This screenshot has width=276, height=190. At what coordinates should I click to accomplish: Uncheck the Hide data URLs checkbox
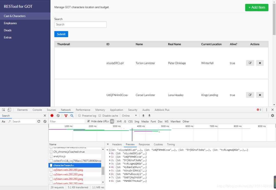(88, 121)
